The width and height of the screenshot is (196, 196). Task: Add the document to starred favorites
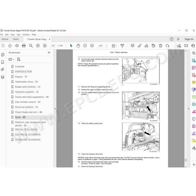coord(10,46)
